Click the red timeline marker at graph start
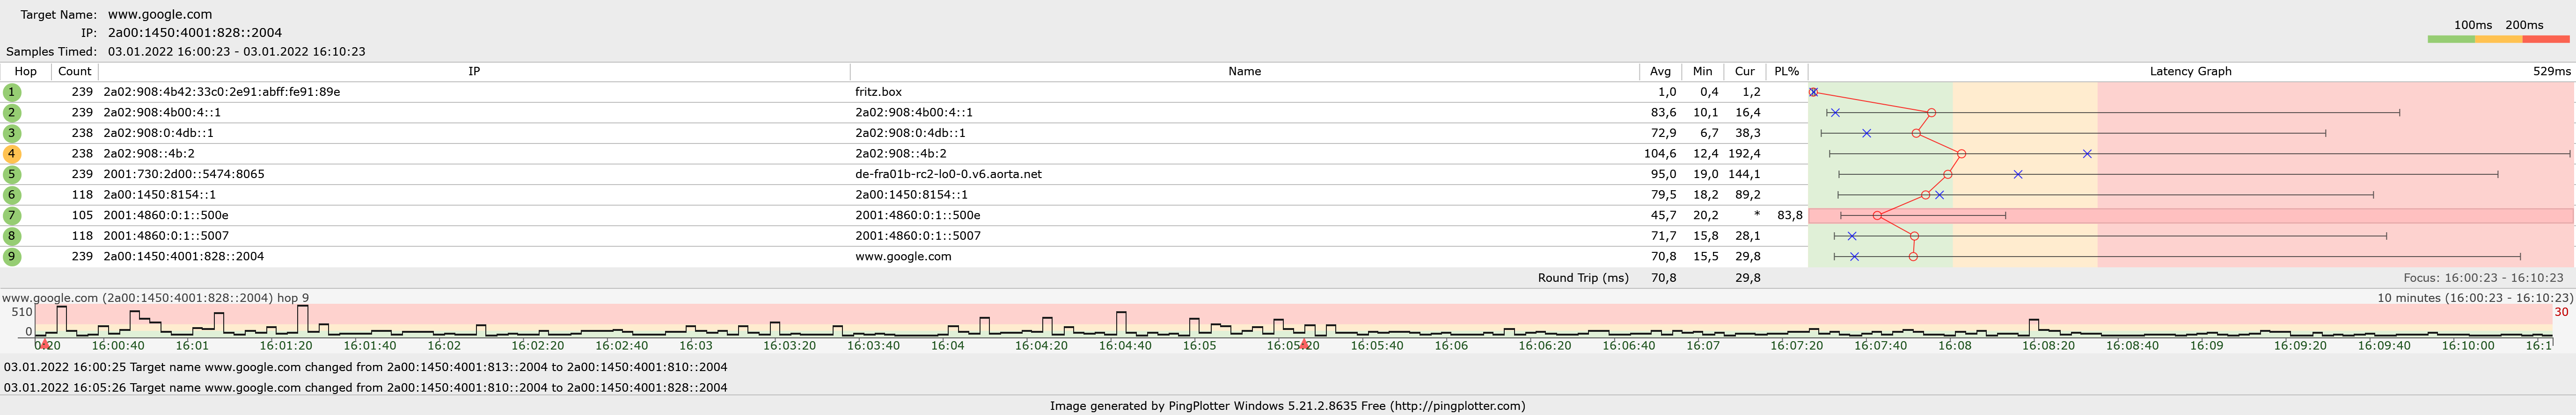 pos(44,344)
